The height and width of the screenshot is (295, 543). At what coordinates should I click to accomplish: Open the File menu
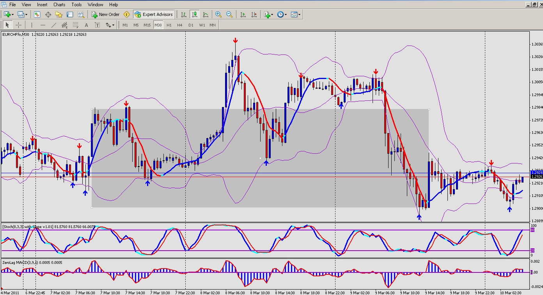tap(12, 5)
